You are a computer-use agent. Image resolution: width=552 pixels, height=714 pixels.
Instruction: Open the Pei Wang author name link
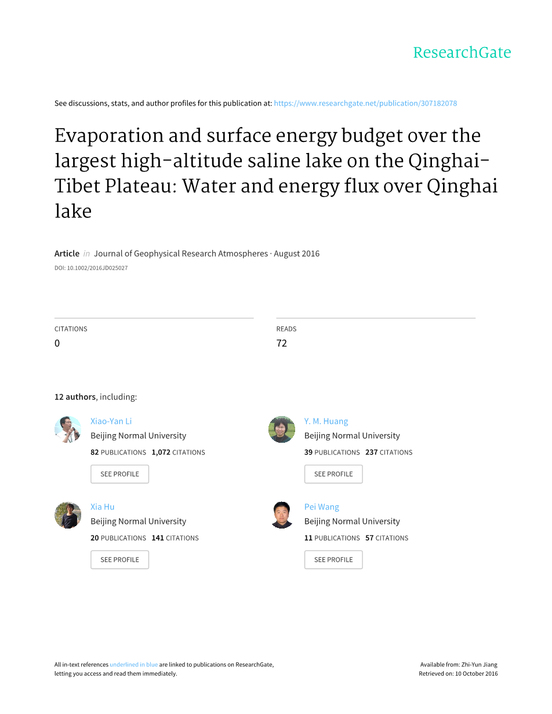(322, 507)
